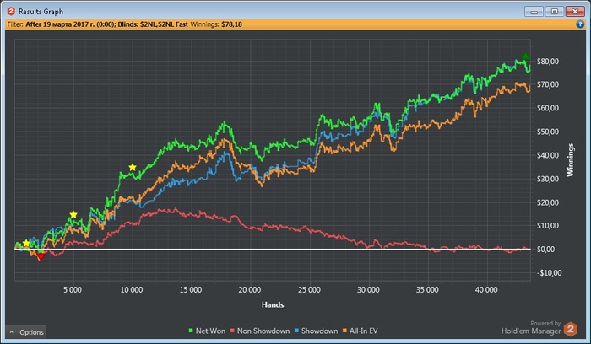Toggle the Net Won legend entry
The image size is (591, 344).
[207, 331]
